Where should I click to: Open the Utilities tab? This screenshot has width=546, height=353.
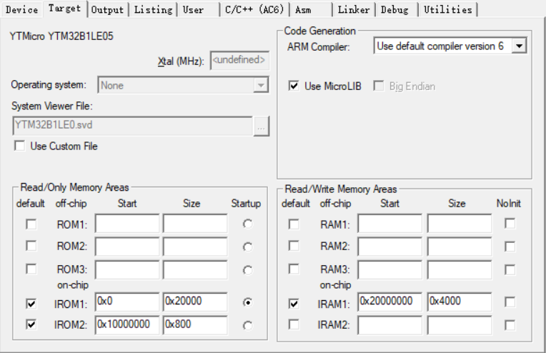coord(447,9)
